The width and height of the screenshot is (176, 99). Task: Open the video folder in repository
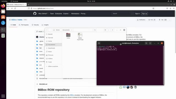pos(41,71)
